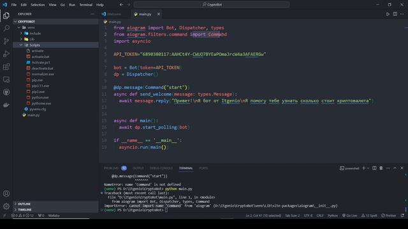408x229 pixels.
Task: Click the terminal prompt input line
Action: [166, 210]
